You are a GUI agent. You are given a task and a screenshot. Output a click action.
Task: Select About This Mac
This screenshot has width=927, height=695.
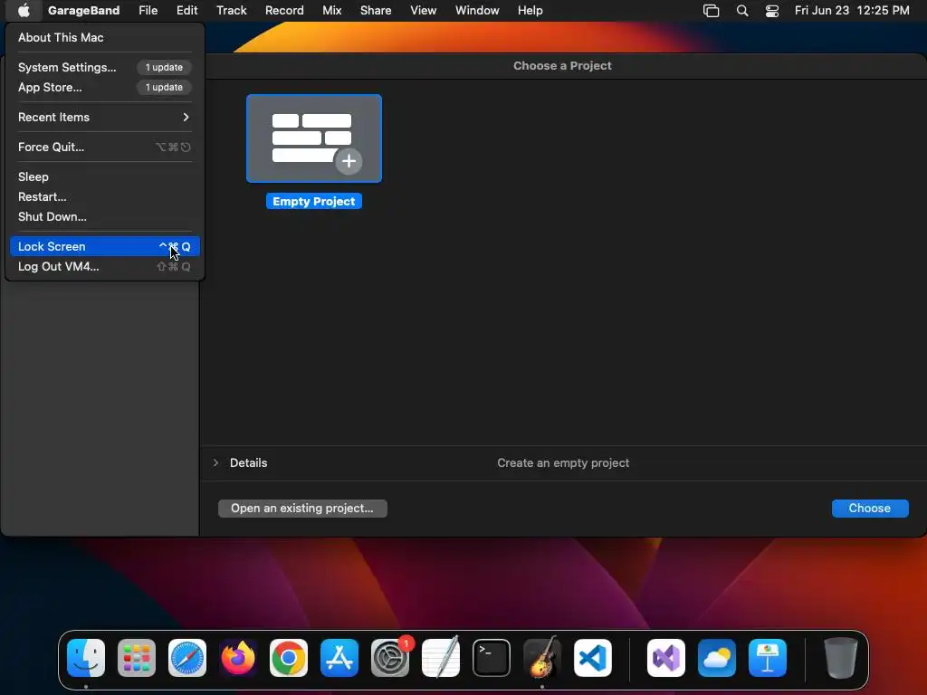105,37
